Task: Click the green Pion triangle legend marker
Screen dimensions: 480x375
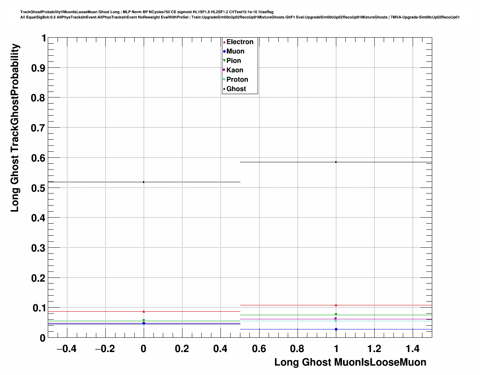Action: pyautogui.click(x=224, y=61)
